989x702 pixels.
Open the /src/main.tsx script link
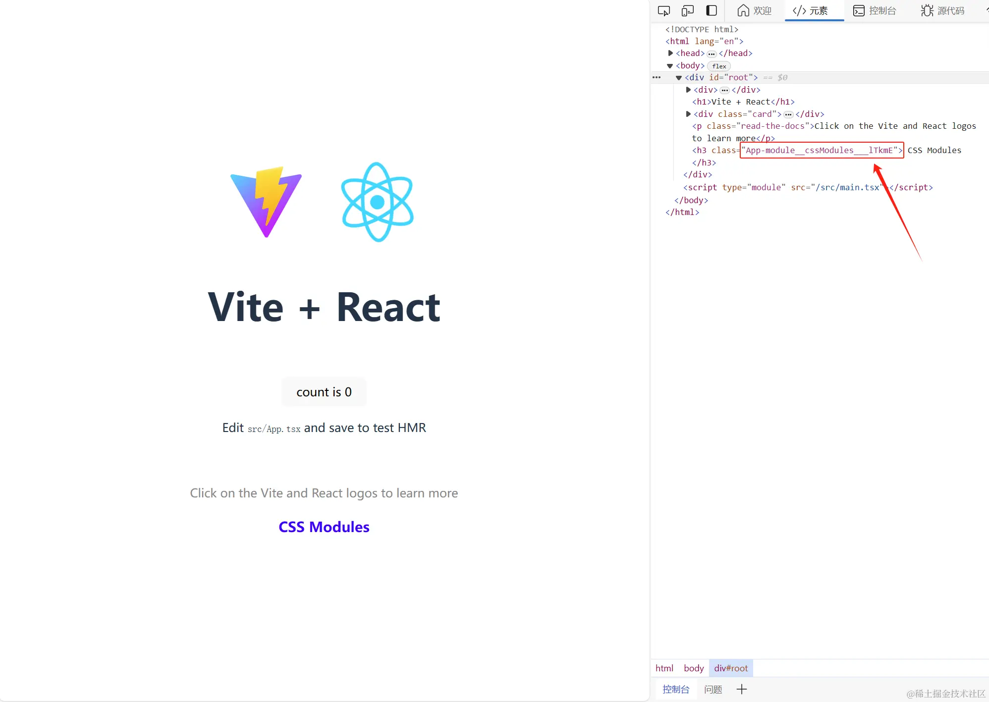847,187
